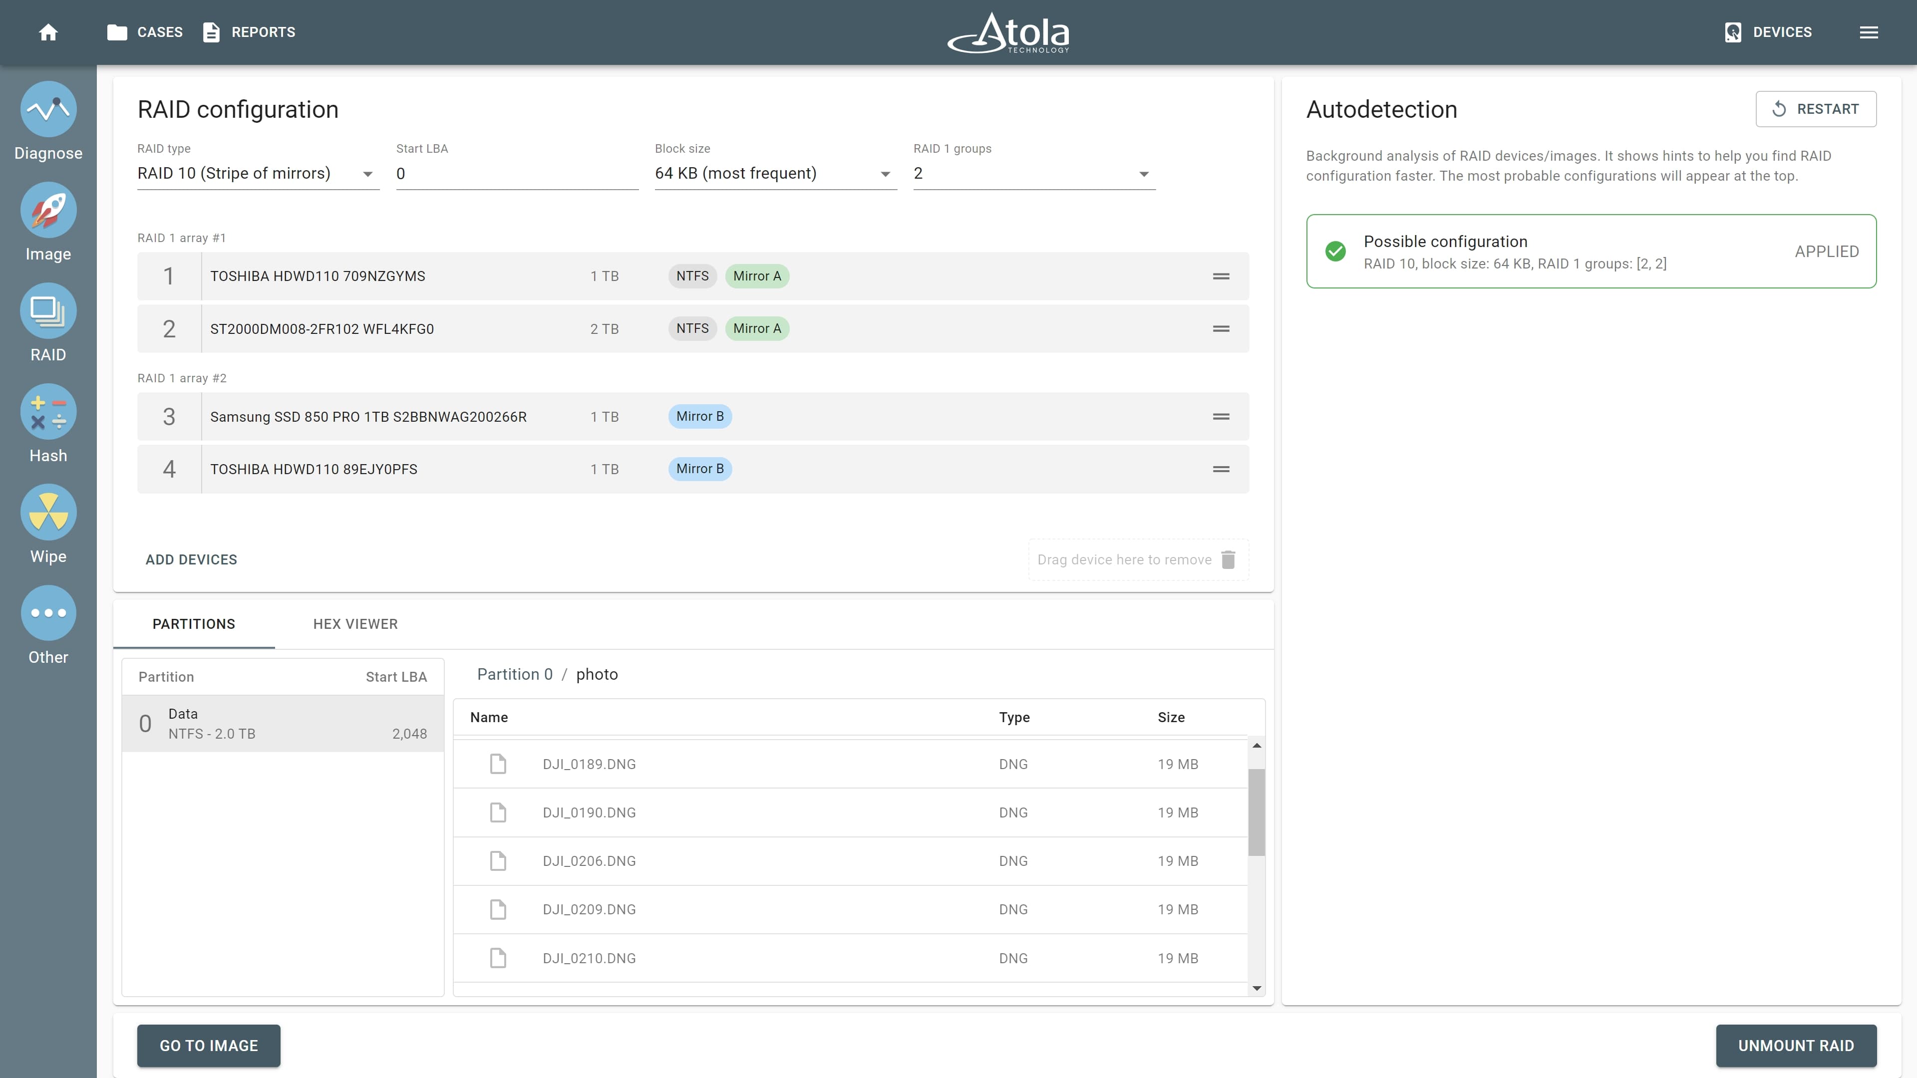This screenshot has height=1078, width=1917.
Task: Click Mirror B tag on TOSHIBA 89EJY0PFS
Action: point(699,469)
